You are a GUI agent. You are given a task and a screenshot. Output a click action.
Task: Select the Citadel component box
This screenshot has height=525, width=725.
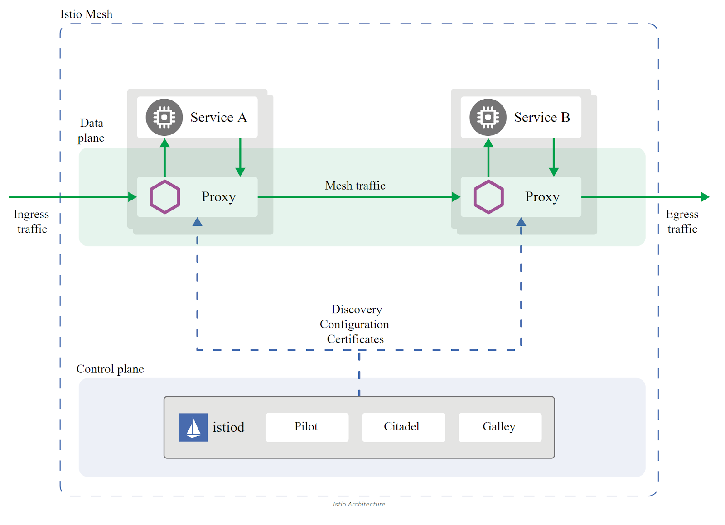(403, 427)
